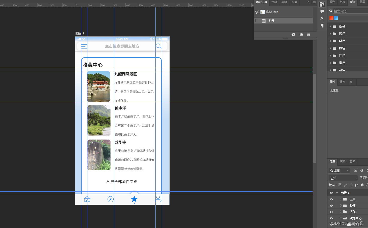Switch to the 色板 tab
368x228 pixels.
(342, 2)
